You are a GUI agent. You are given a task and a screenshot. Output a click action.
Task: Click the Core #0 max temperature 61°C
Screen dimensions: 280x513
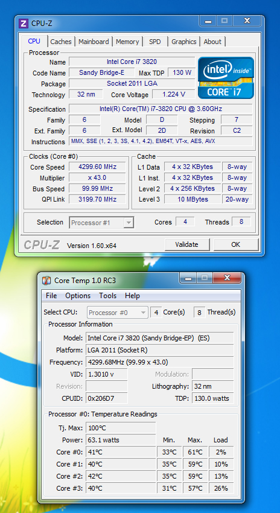point(196,452)
